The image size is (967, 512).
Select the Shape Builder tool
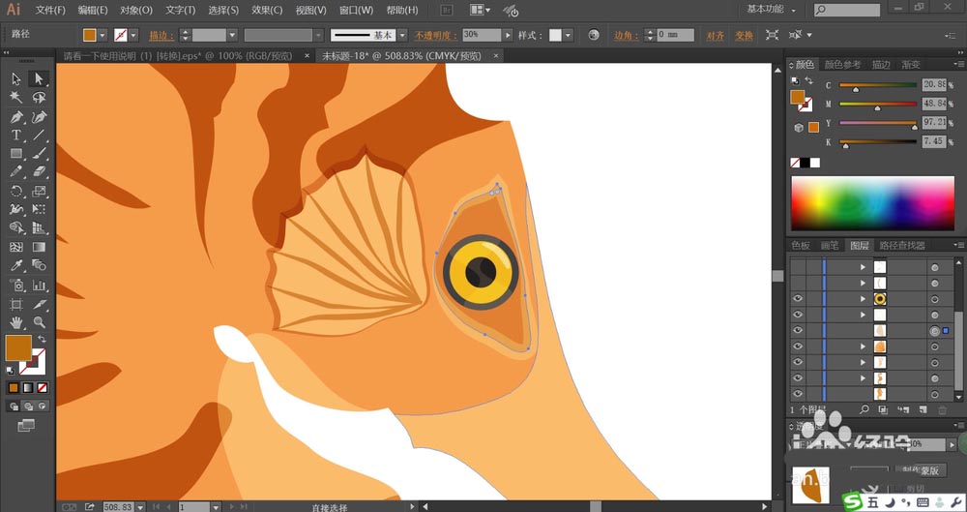[16, 227]
